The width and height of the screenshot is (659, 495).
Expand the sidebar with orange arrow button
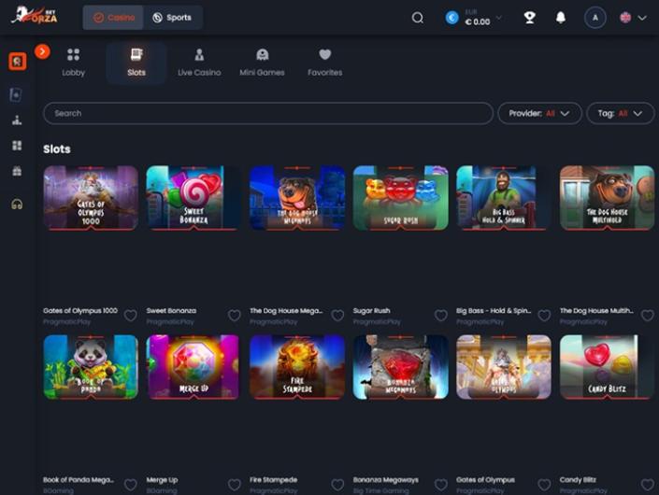42,51
